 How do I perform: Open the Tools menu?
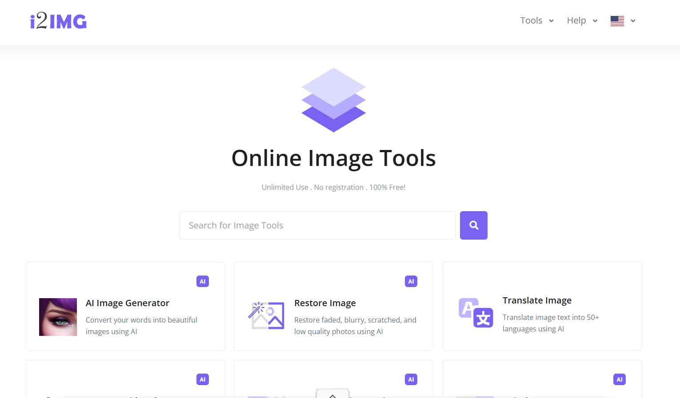pyautogui.click(x=531, y=20)
